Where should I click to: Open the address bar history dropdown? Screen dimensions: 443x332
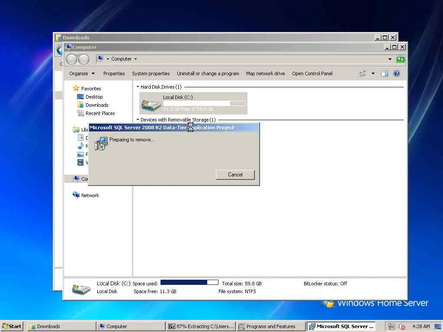pos(390,59)
